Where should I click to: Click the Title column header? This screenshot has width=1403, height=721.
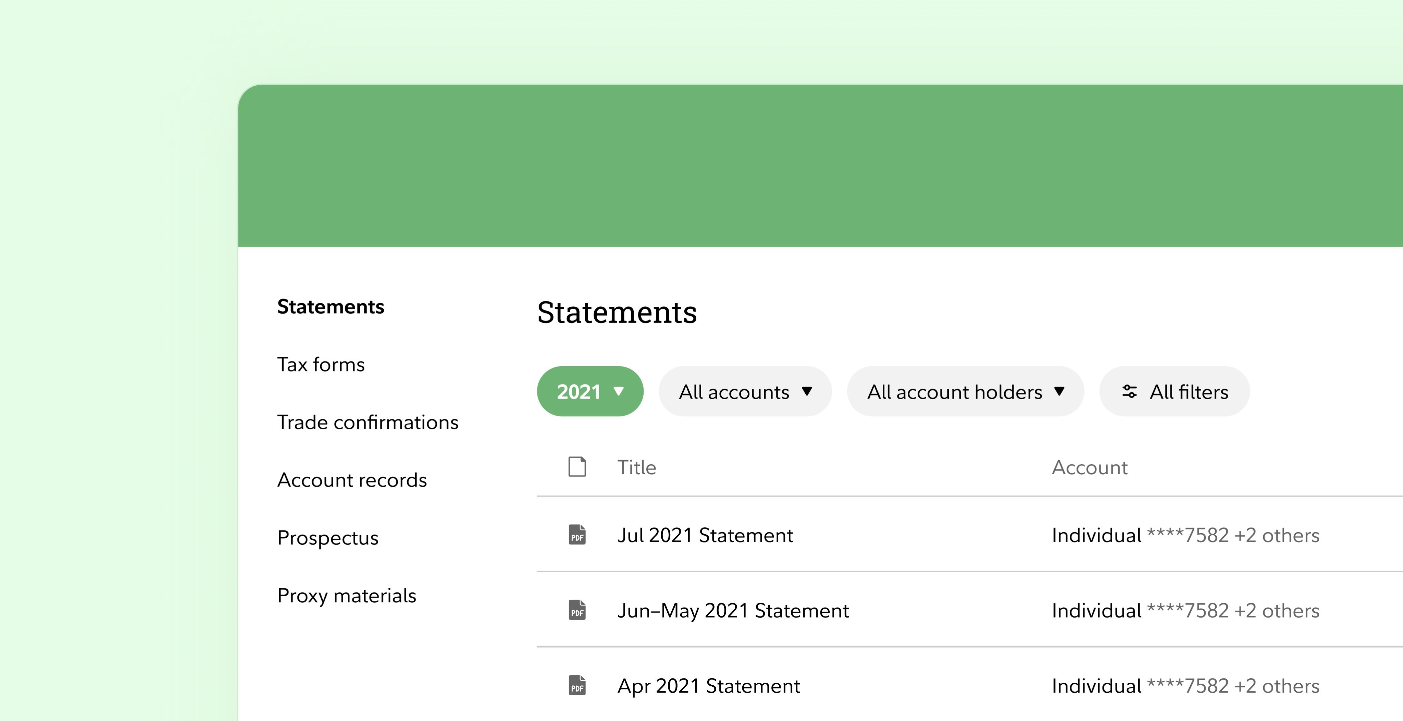point(637,467)
